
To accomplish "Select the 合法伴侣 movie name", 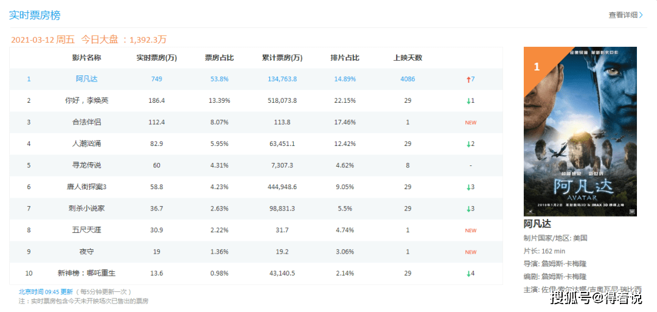I will (x=87, y=122).
